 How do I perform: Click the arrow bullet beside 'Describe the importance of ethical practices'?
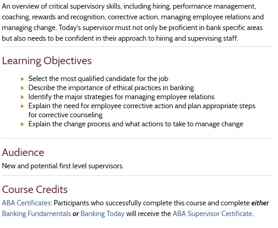tap(22, 88)
